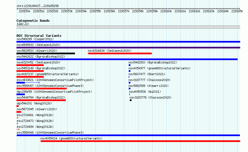The height and width of the screenshot is (152, 248).
Task: Click the chr1:229149437..229165158 region label
Action: click(x=38, y=6)
